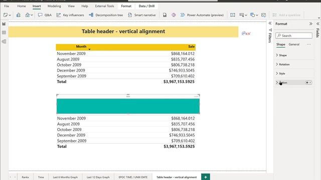The height and width of the screenshot is (180, 321).
Task: Select the teal rectangle shape
Action: click(128, 106)
